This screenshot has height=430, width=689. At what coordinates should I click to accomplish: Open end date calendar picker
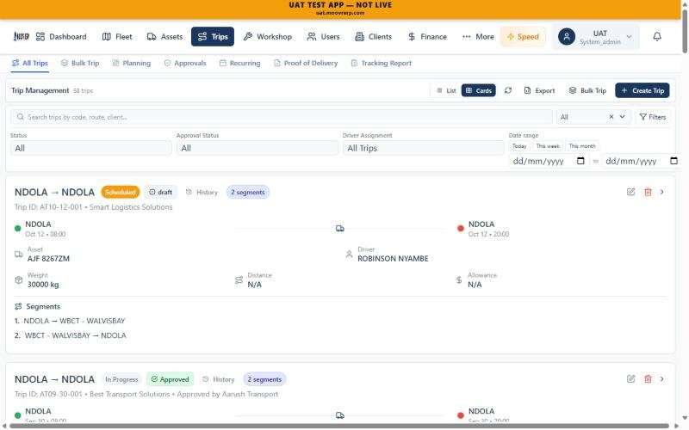673,161
